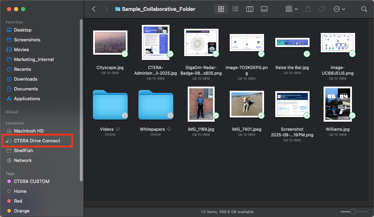Open Downloads in the sidebar

click(x=26, y=79)
